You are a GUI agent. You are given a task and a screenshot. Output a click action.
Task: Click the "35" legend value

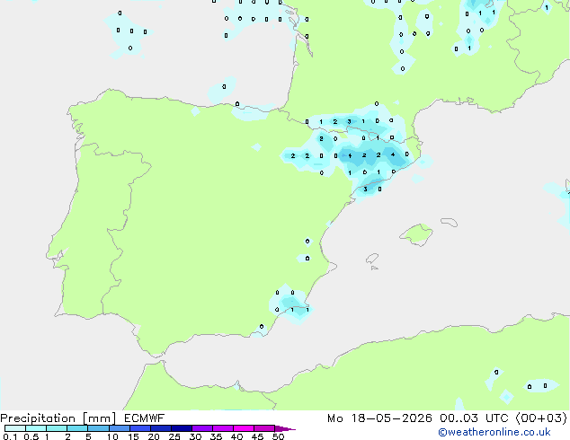(x=216, y=436)
